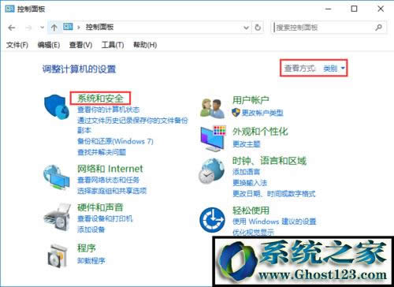Click the System and Security shield icon

point(57,107)
